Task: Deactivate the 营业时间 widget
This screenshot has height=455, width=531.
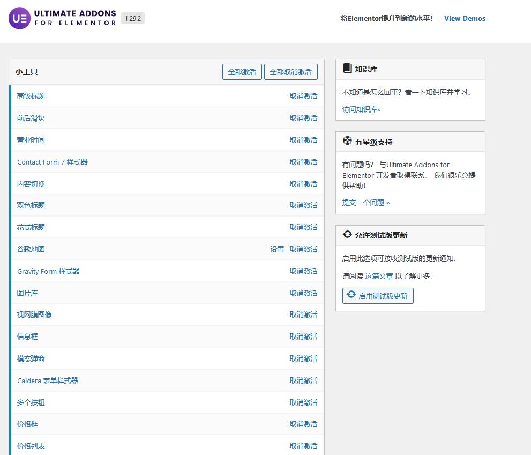Action: click(x=303, y=140)
